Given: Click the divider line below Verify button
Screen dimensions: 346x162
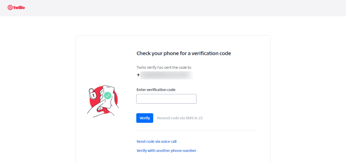Looking at the screenshot, I should point(196,131).
